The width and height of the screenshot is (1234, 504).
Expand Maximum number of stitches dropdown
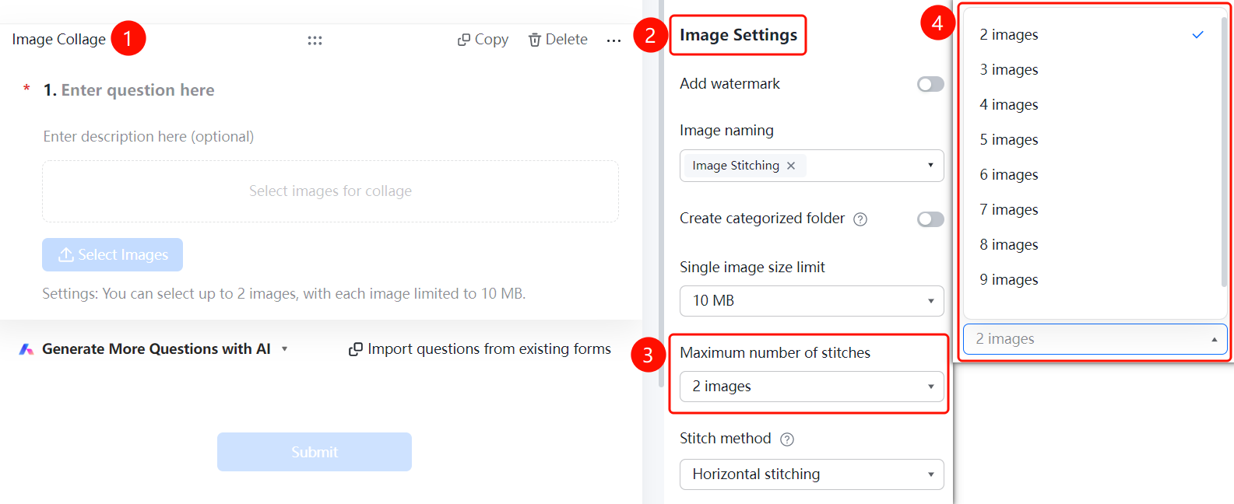[x=812, y=387]
